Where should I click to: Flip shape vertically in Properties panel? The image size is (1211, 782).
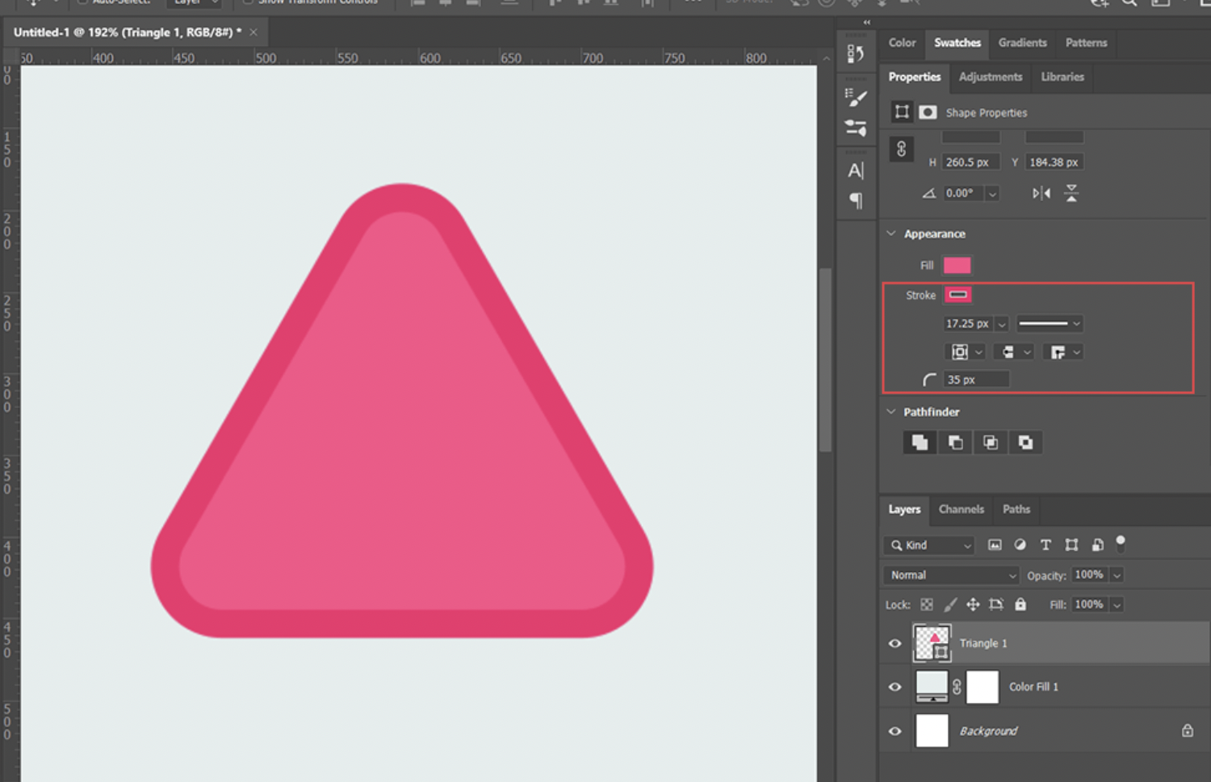(1071, 193)
